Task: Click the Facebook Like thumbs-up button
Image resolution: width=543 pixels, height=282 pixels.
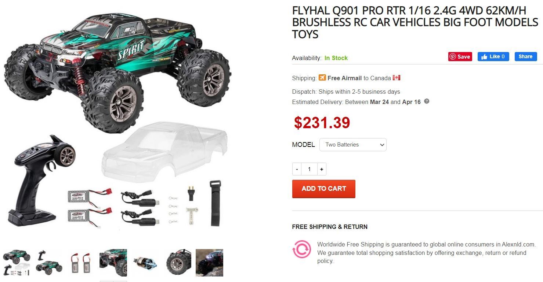Action: tap(493, 56)
